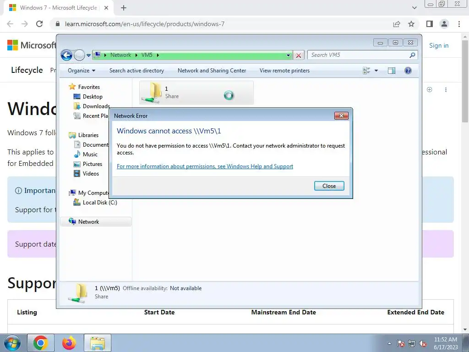Select Desktop in Favorites

coord(93,96)
